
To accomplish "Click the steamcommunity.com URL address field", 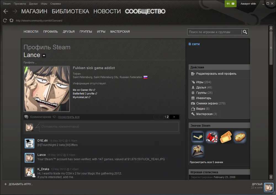I will (39, 21).
